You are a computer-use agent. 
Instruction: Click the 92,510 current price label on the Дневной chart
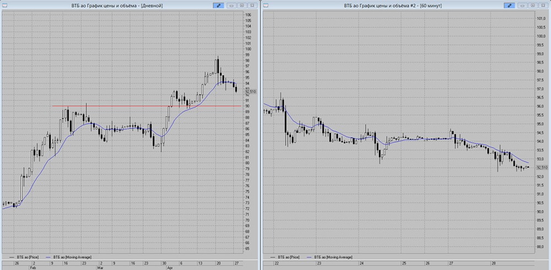251,91
